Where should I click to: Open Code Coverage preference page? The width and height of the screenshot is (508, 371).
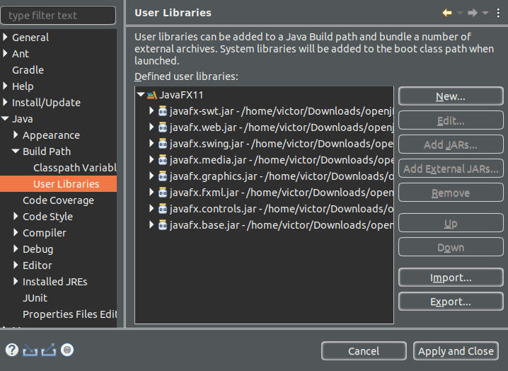tap(58, 200)
